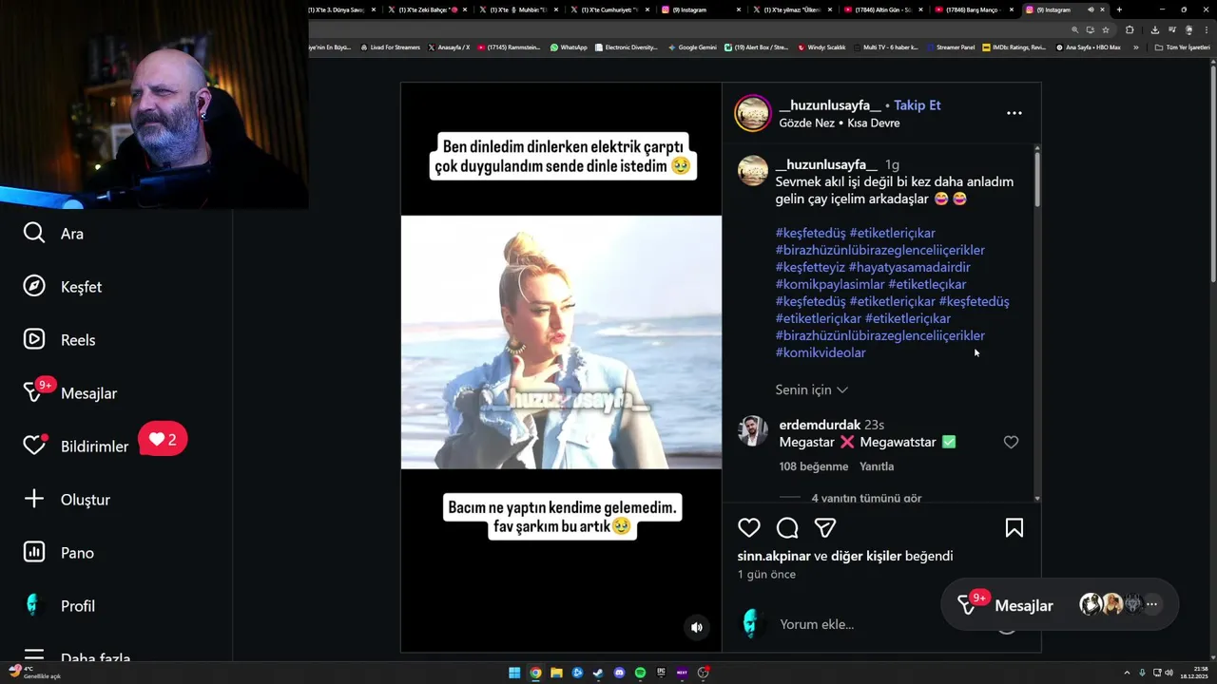This screenshot has width=1217, height=684.
Task: Click the three-dot bubble in floating Mesajlar
Action: click(x=1151, y=604)
